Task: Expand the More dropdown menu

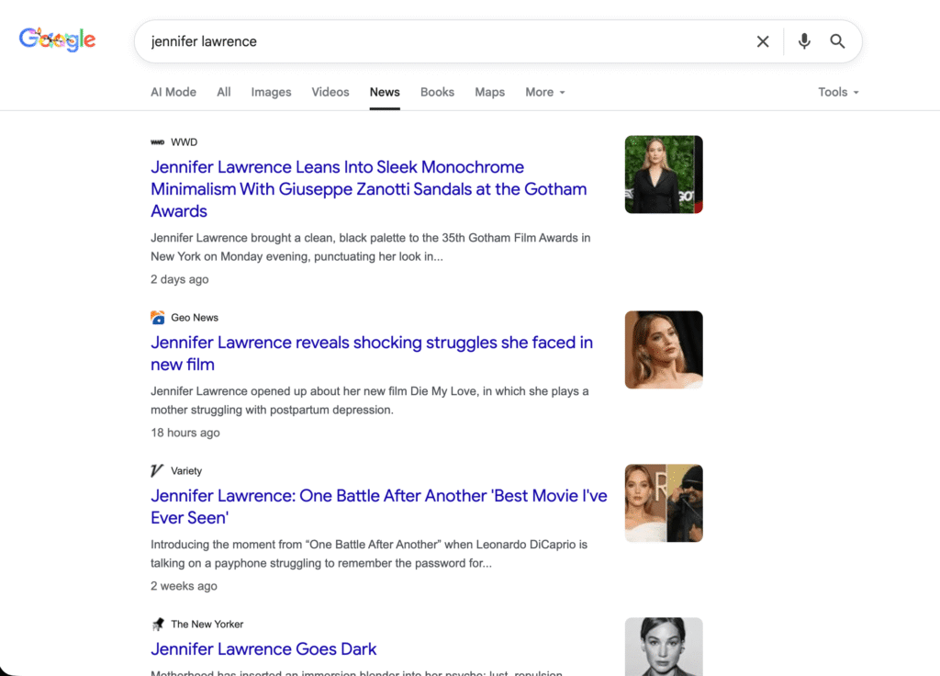Action: (544, 92)
